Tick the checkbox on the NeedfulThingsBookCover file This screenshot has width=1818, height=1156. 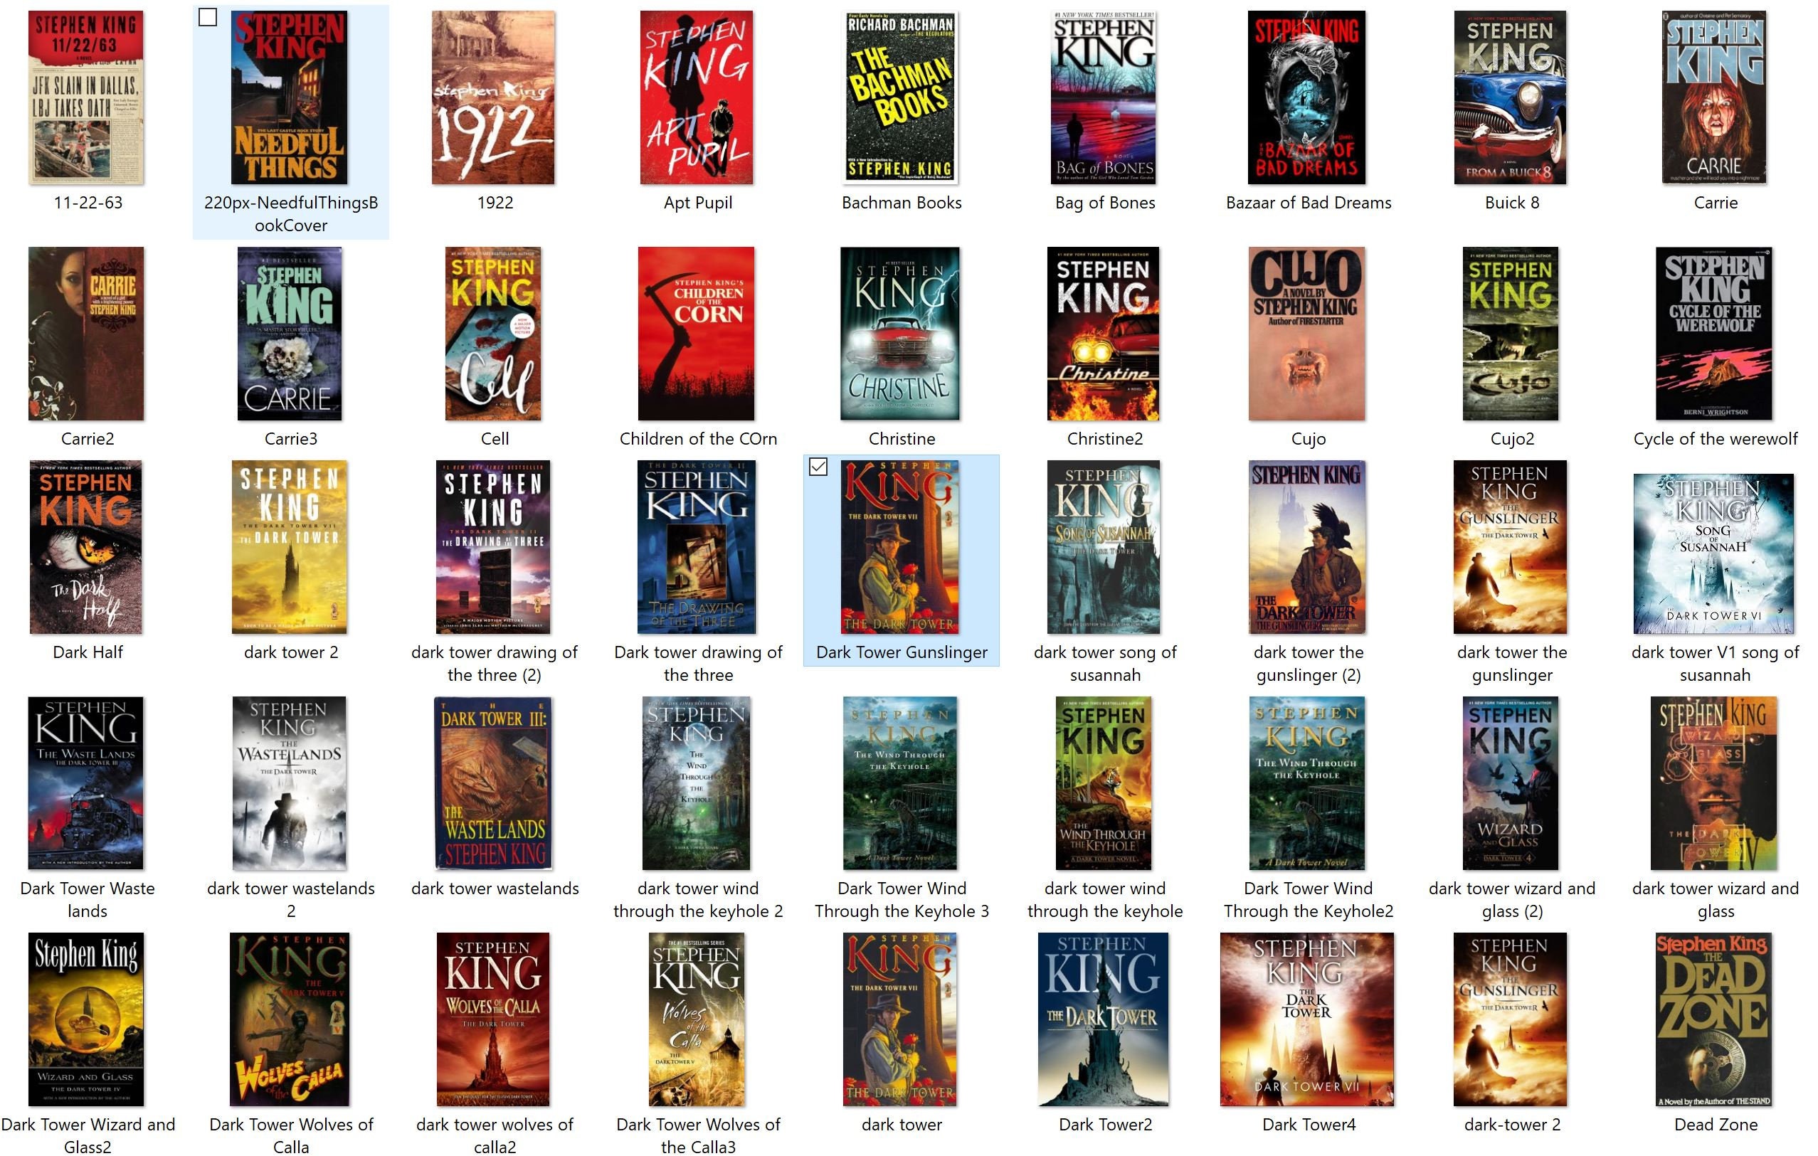point(208,17)
